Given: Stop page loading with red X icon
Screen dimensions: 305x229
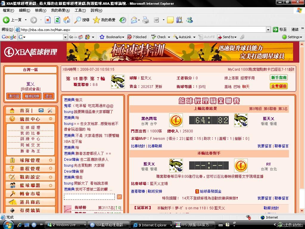Looking at the screenshot, I should 48,20.
